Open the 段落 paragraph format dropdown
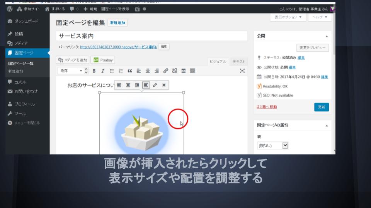 pos(70,71)
